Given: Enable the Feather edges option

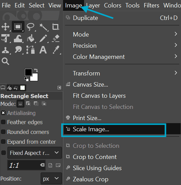Looking at the screenshot, I should (3, 122).
